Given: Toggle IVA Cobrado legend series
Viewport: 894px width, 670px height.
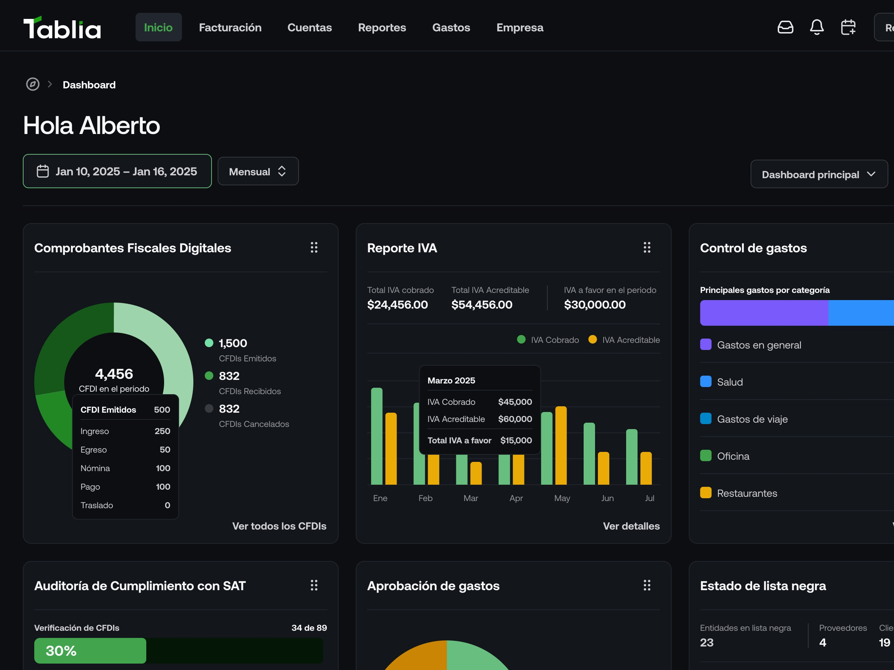Looking at the screenshot, I should click(x=548, y=340).
